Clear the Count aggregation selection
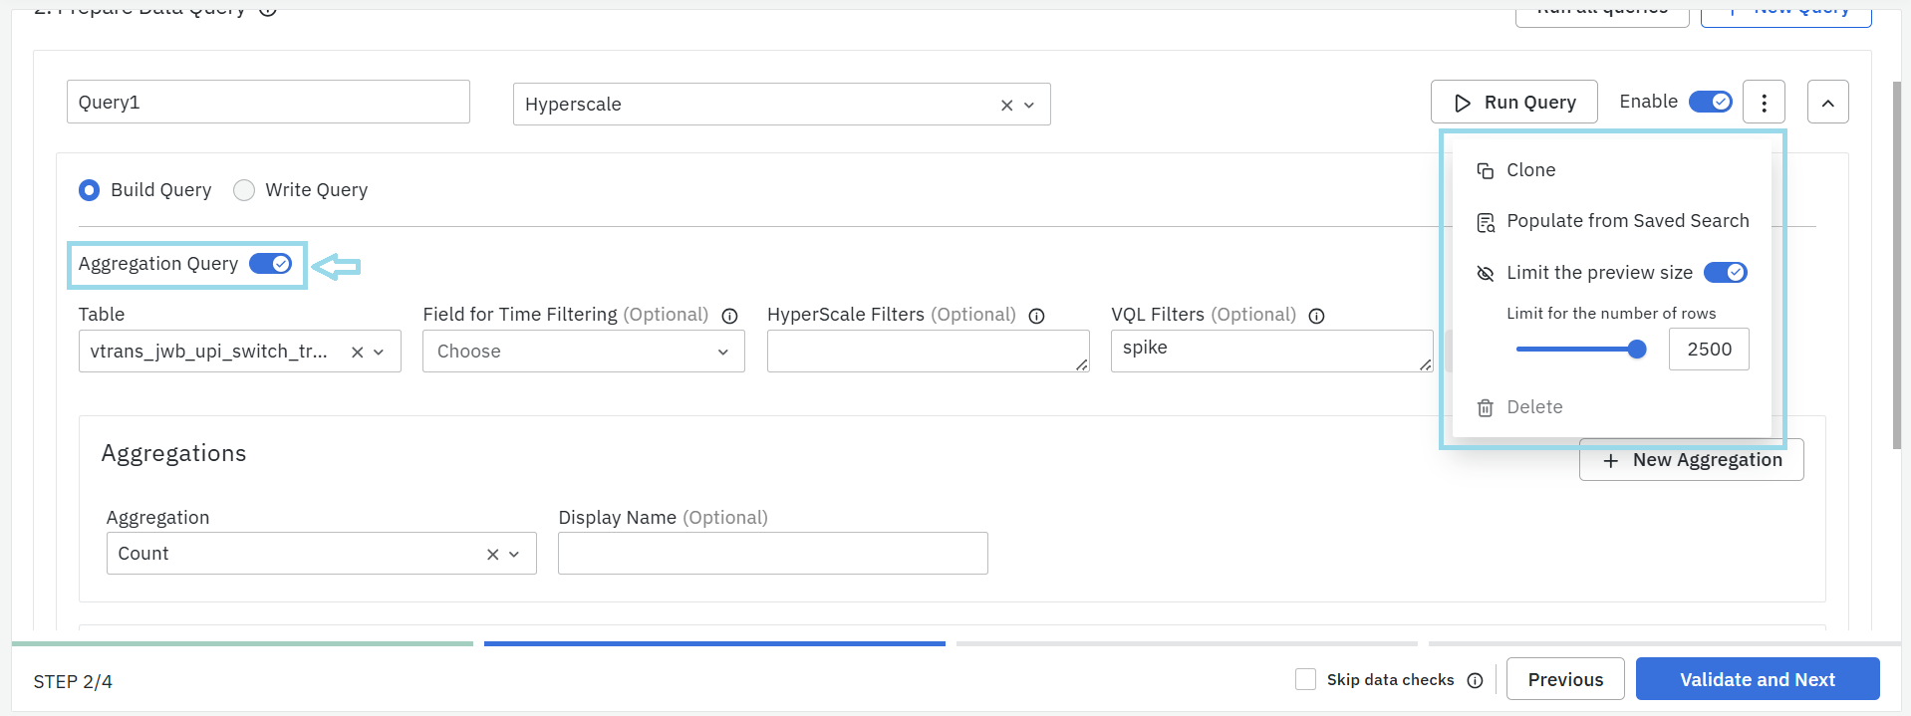The width and height of the screenshot is (1911, 716). tap(492, 555)
